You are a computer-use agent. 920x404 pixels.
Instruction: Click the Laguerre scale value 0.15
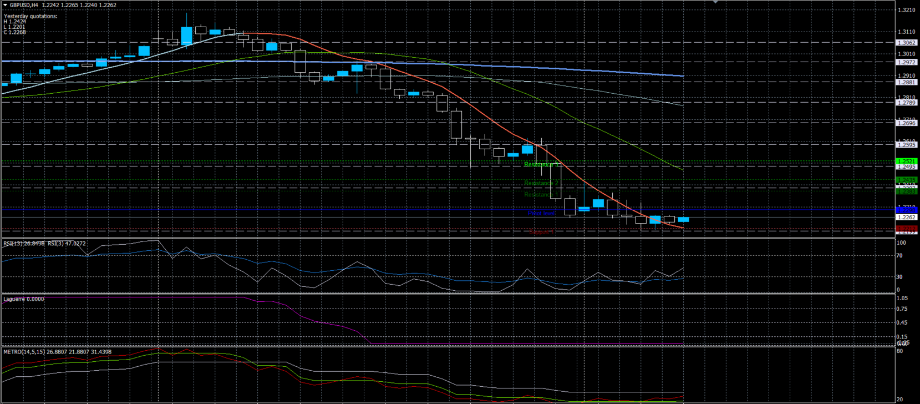point(902,337)
